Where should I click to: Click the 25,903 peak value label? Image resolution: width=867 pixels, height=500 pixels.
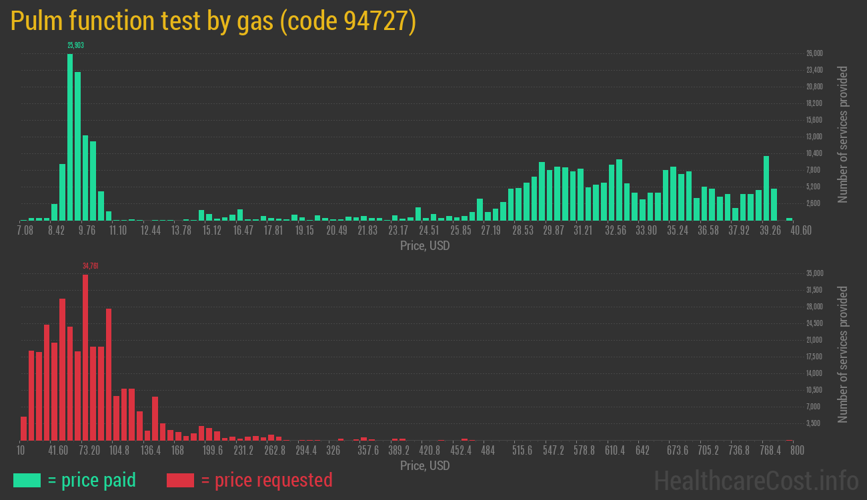pos(74,43)
